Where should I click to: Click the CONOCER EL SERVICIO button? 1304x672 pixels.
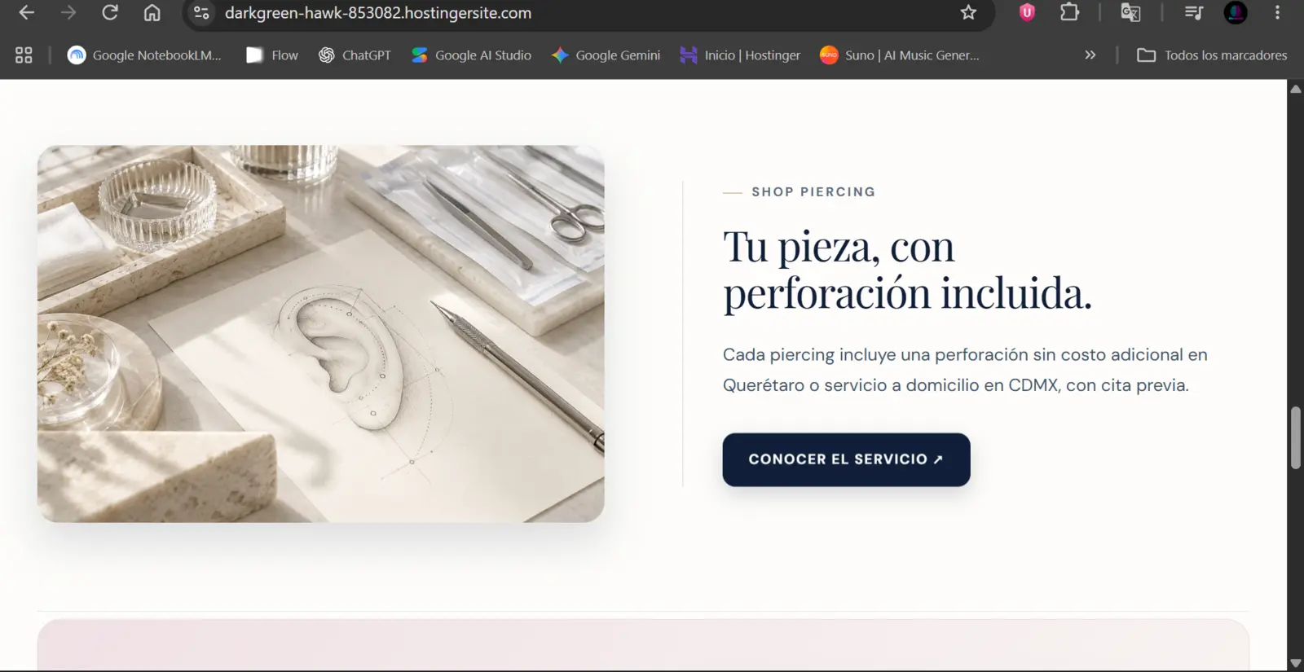[x=846, y=459]
